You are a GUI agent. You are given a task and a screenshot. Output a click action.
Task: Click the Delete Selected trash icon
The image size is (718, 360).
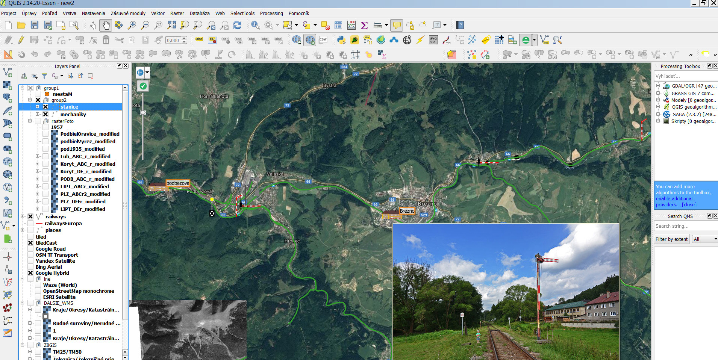(x=106, y=40)
